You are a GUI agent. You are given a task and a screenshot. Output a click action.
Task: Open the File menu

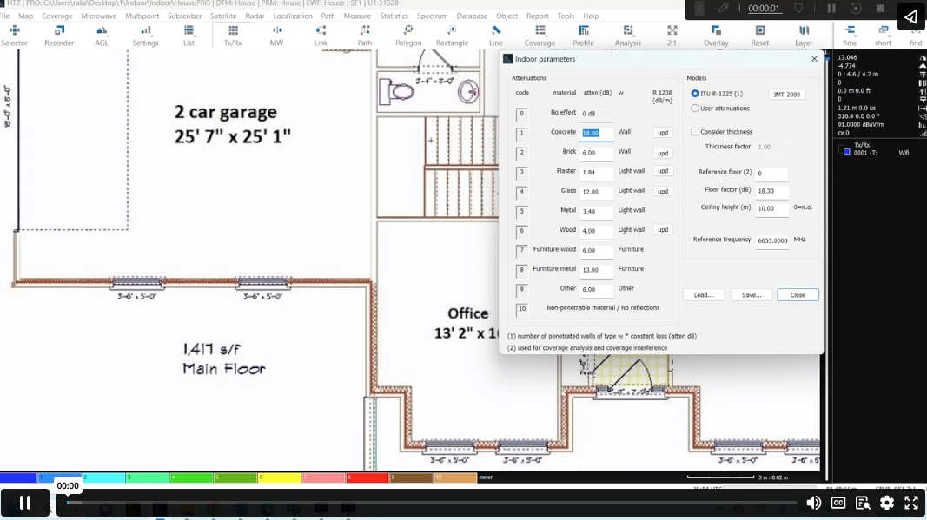[x=4, y=16]
